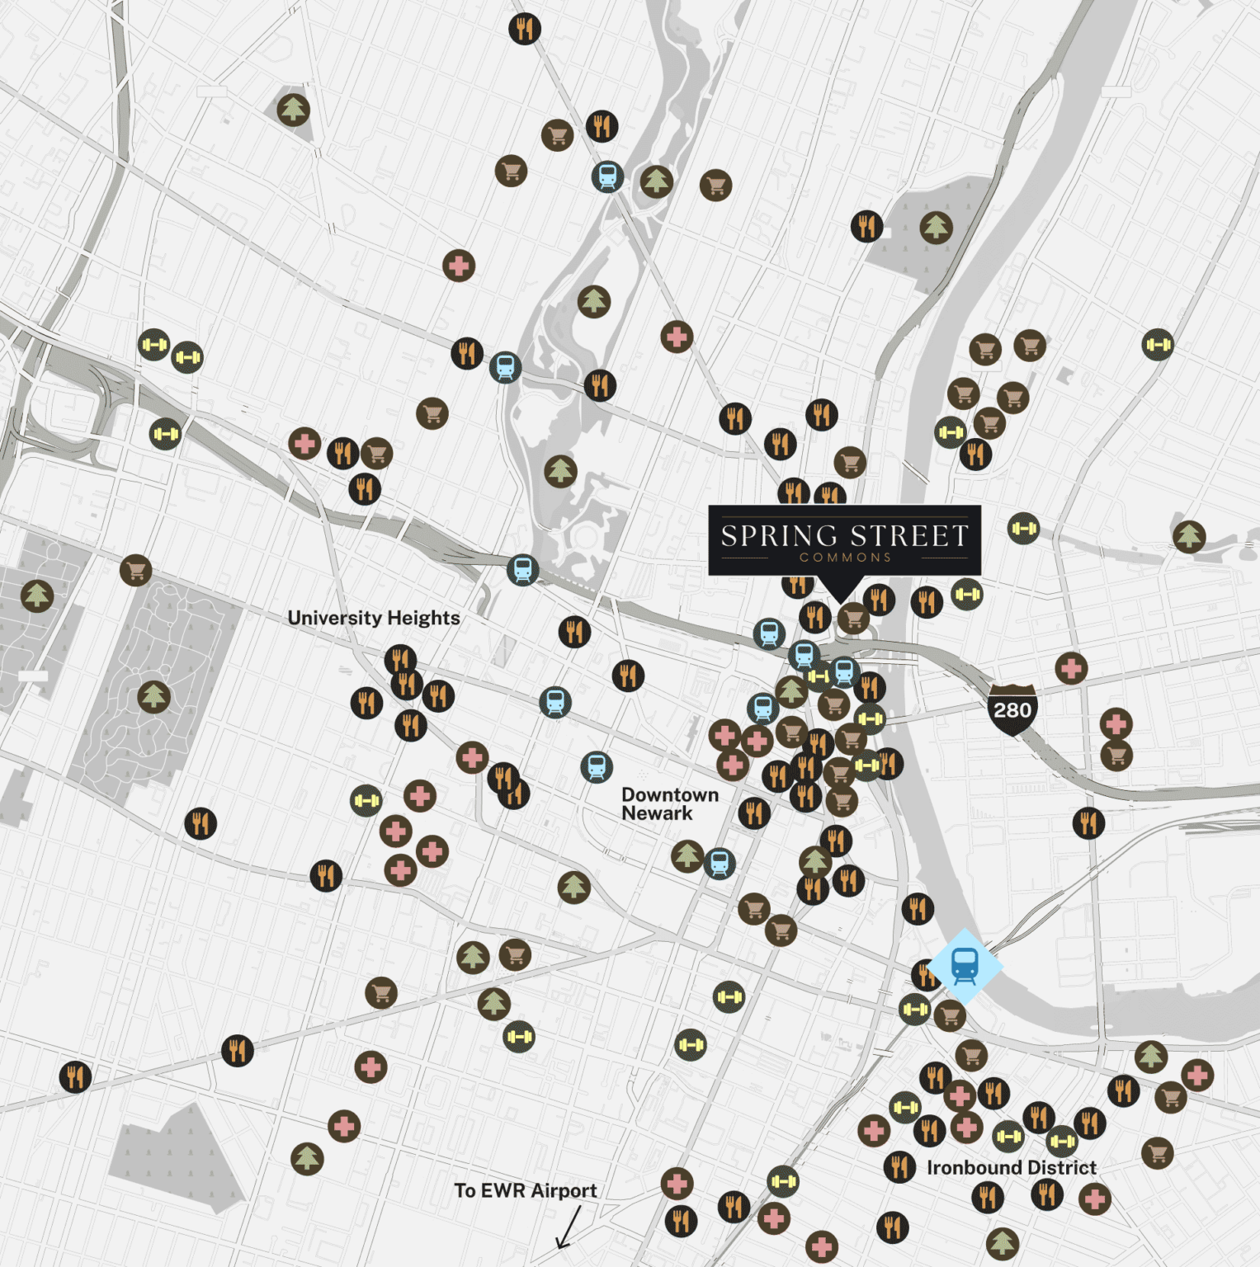Select the Ironbound District label
The height and width of the screenshot is (1267, 1260).
1011,1167
